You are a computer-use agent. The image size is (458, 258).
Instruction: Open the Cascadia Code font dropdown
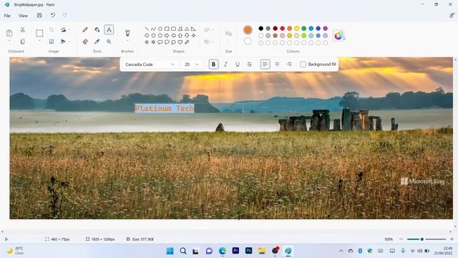click(150, 64)
